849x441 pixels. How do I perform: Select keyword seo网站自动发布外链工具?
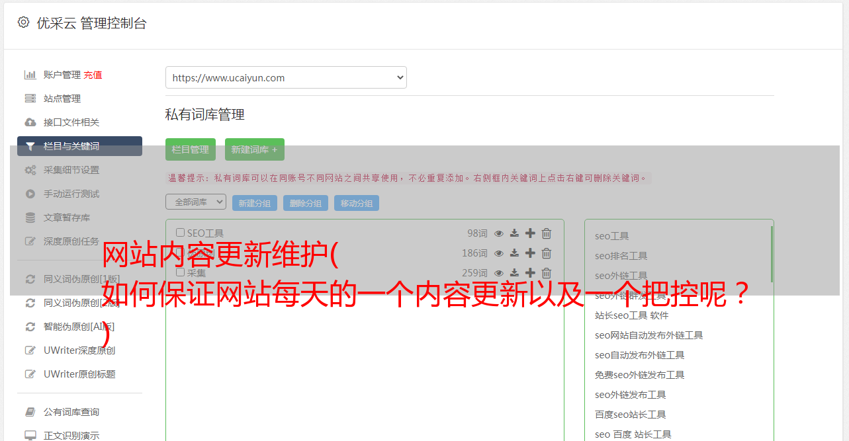click(649, 335)
